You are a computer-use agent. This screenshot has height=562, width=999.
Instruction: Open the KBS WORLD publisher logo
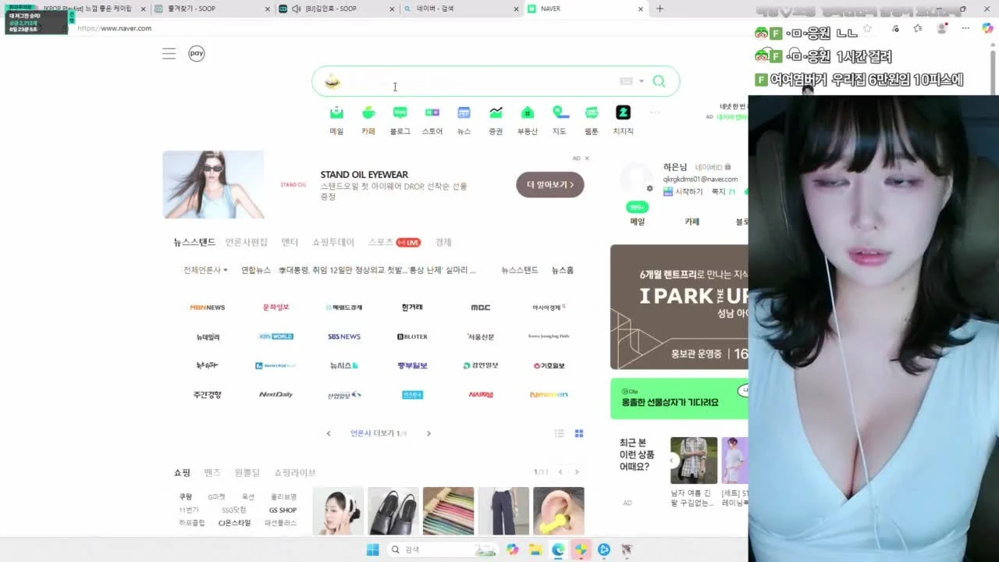276,336
